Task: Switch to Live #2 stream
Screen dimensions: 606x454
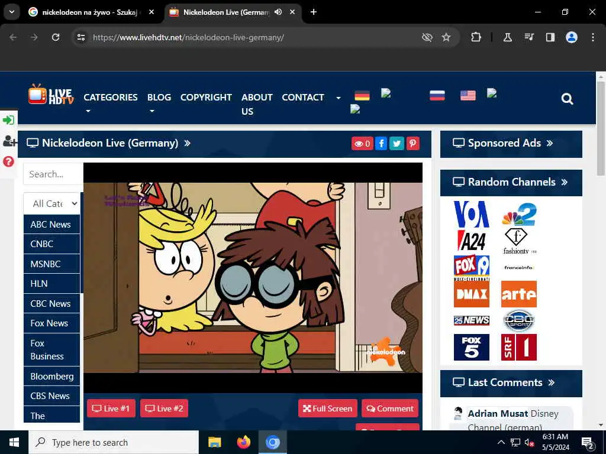Action: (x=165, y=408)
